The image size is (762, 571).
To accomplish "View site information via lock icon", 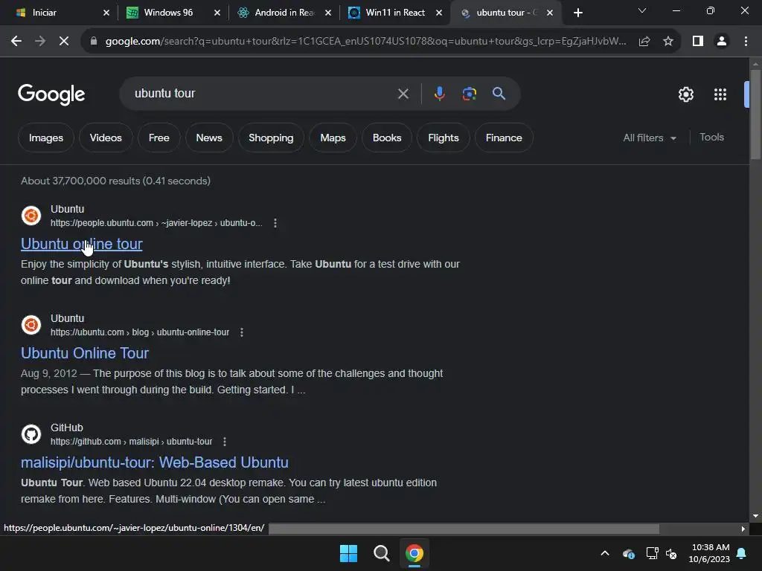I will (x=94, y=42).
